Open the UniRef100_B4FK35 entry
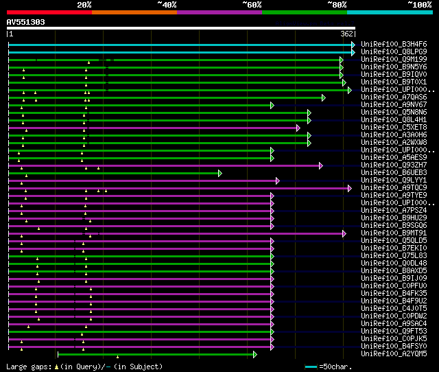Viewport: 439px width, 372px height. [x=394, y=294]
